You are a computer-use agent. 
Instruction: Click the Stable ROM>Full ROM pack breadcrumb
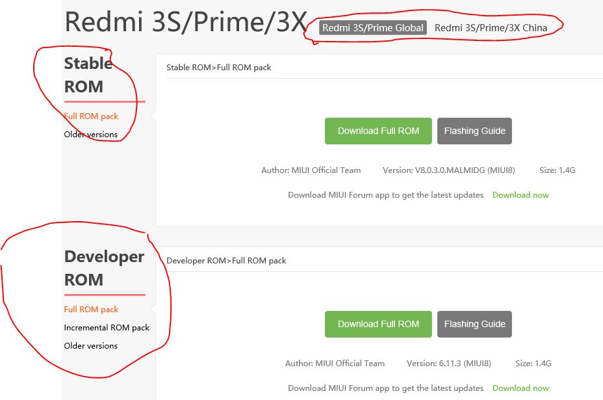pos(219,68)
